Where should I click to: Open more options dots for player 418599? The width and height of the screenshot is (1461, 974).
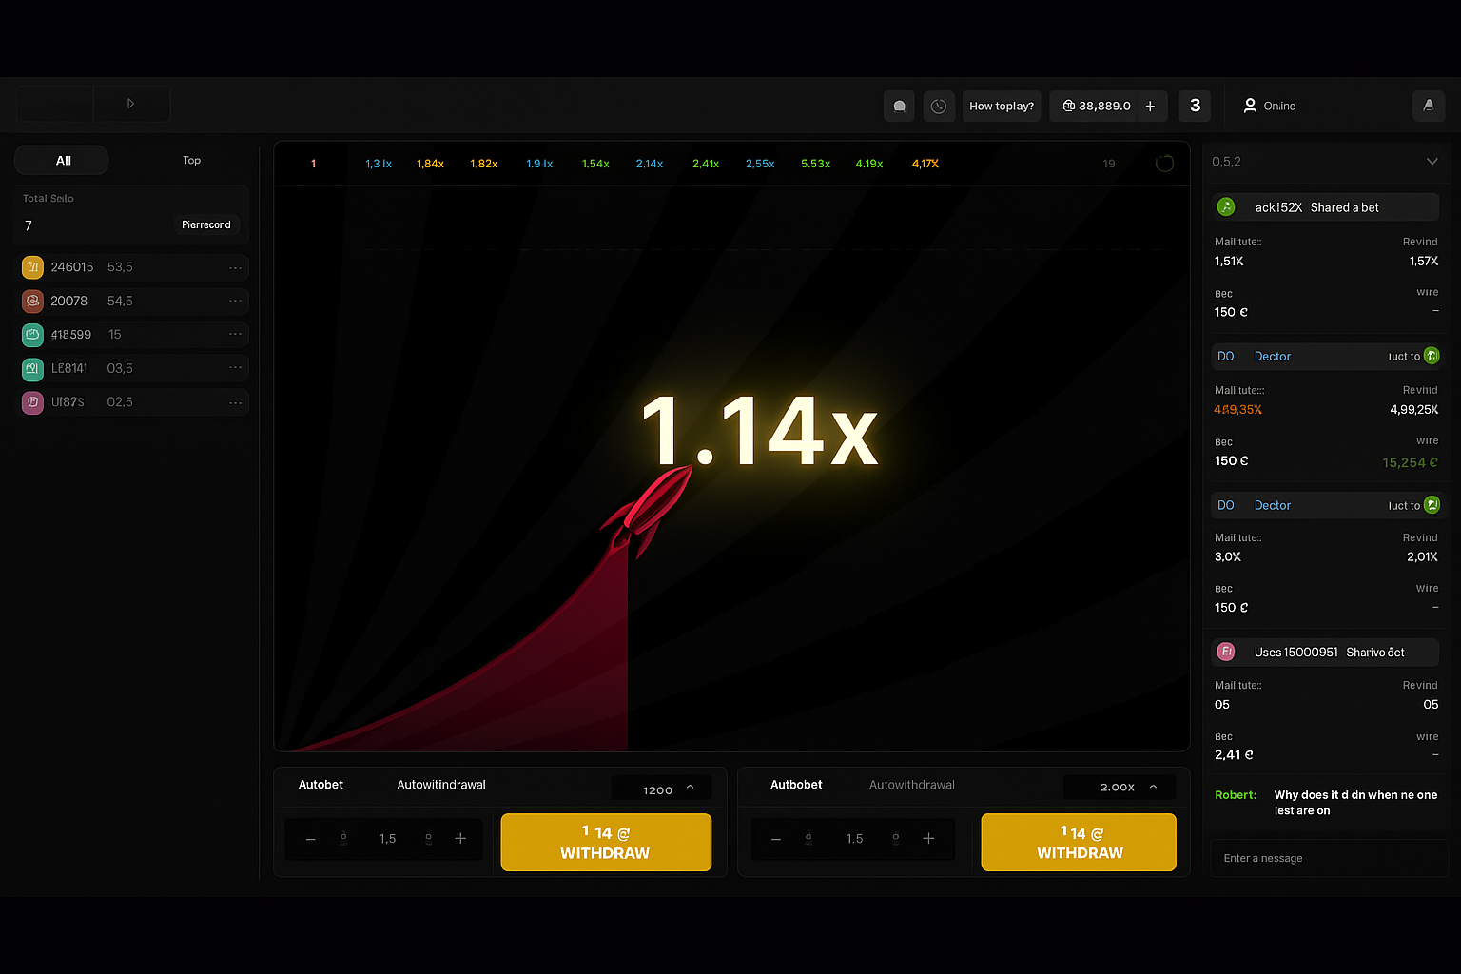point(235,334)
